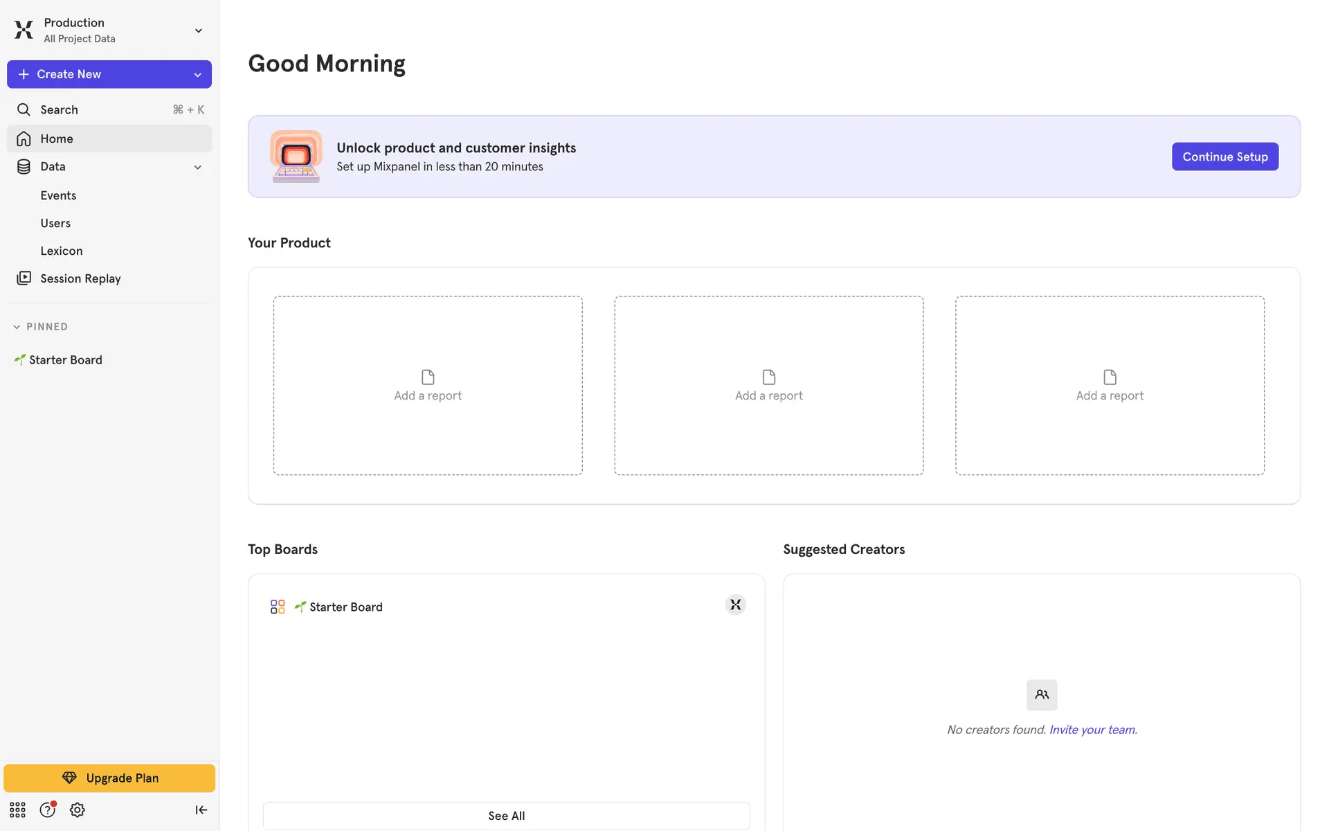Screen dimensions: 1329x831
Task: Follow the Invite your team link
Action: pos(1093,729)
